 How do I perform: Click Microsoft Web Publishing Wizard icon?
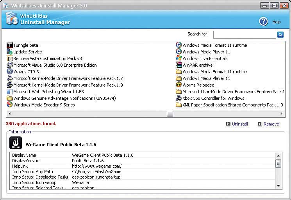pos(10,92)
